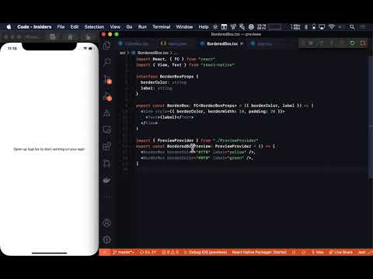Open the Window menu
This screenshot has width=373, height=279.
point(184,27)
